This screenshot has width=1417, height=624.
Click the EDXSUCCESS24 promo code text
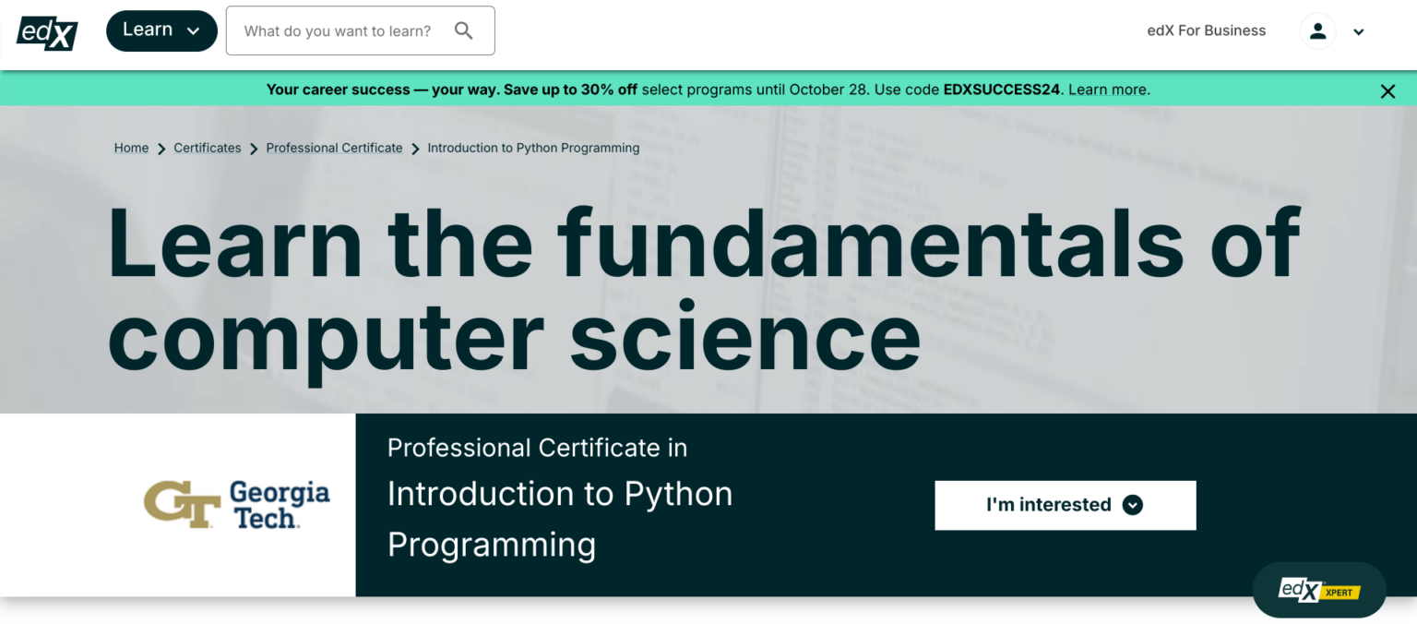pos(1003,90)
